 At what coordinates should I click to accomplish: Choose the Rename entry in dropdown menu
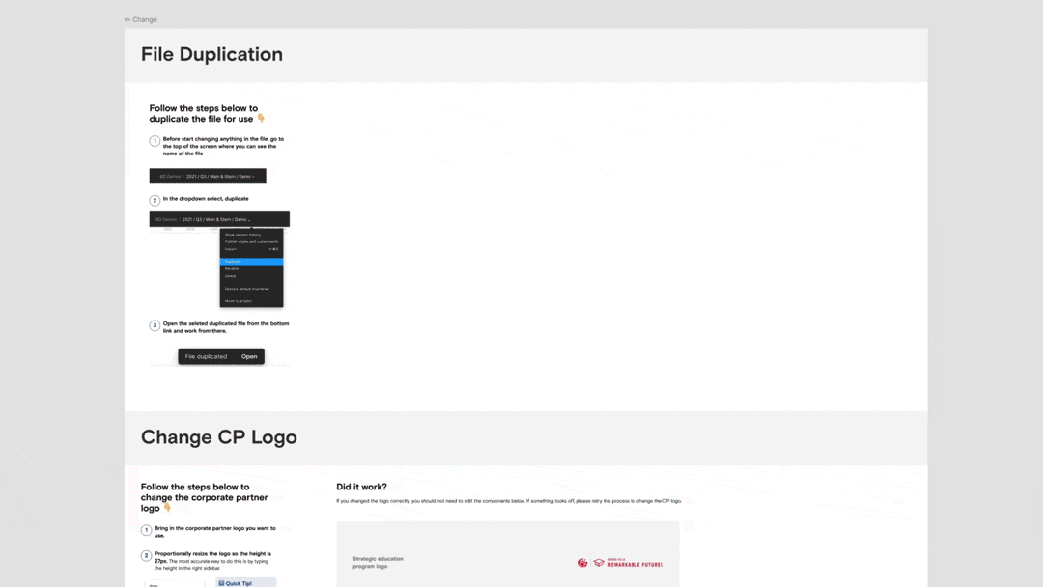[232, 268]
